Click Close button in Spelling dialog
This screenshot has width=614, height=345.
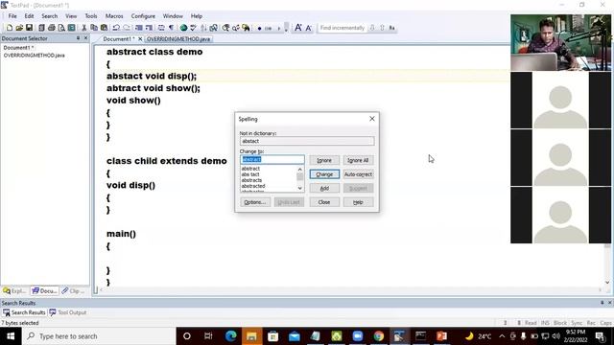(324, 202)
